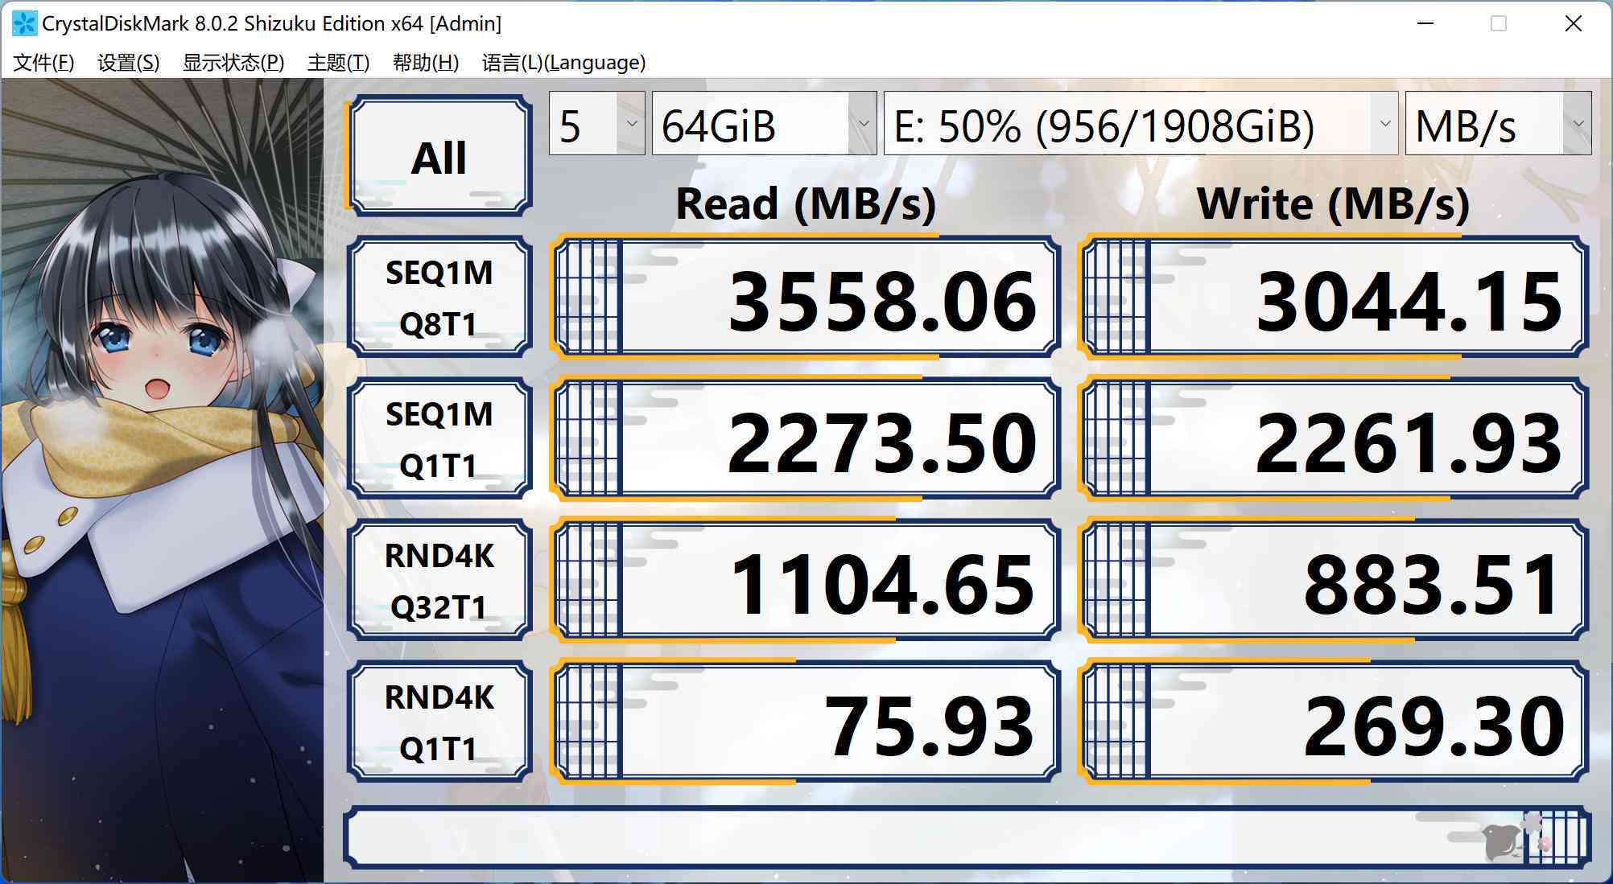
Task: Close the CrystalDiskMark window
Action: (x=1574, y=23)
